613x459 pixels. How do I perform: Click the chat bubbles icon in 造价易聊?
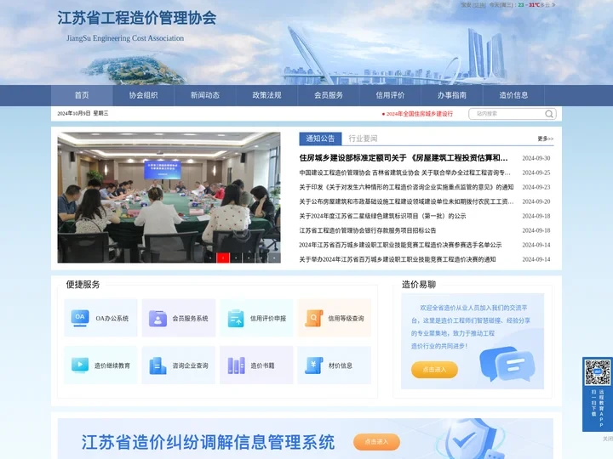507,364
